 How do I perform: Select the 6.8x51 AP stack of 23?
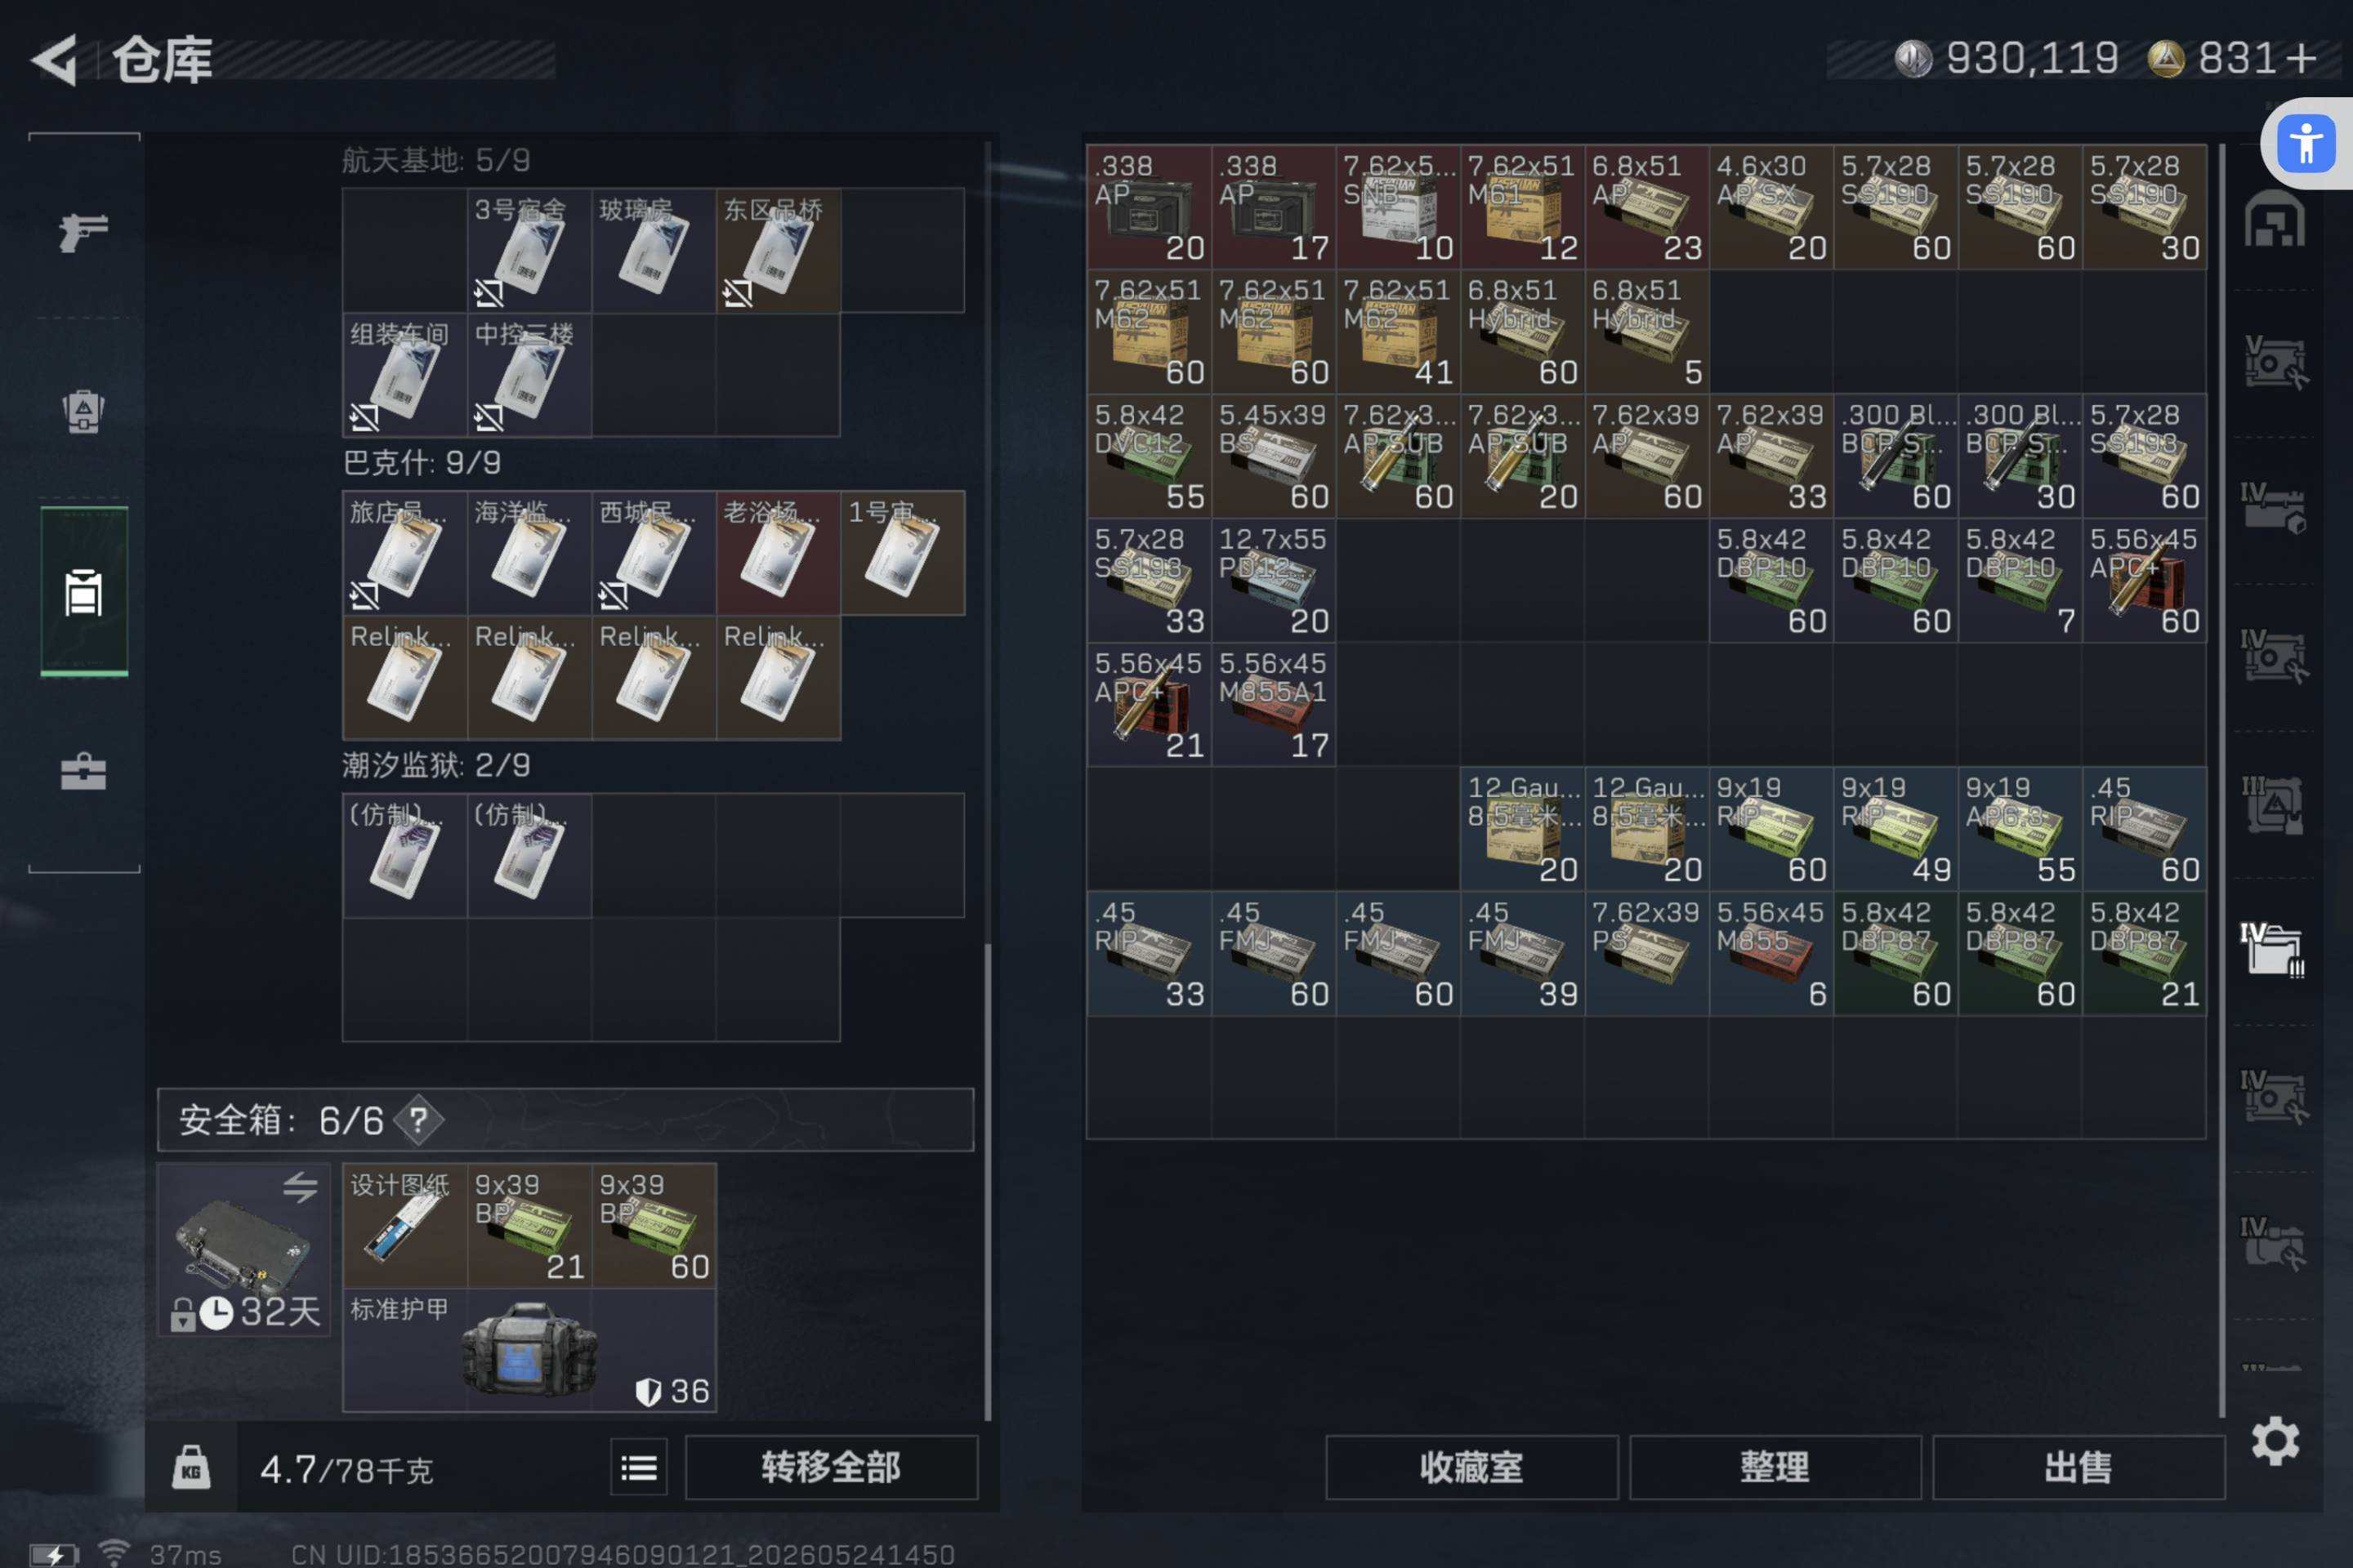[1647, 207]
